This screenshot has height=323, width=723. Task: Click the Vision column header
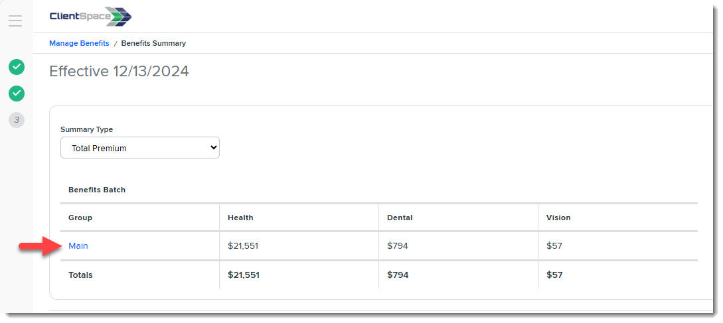point(558,218)
